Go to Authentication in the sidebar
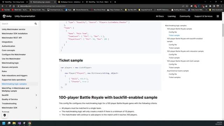Screen dimensions: 224x126 click(x=8, y=46)
